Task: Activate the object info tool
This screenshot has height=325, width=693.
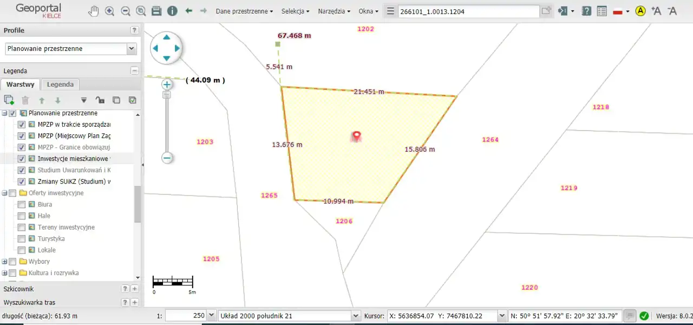Action: click(172, 11)
